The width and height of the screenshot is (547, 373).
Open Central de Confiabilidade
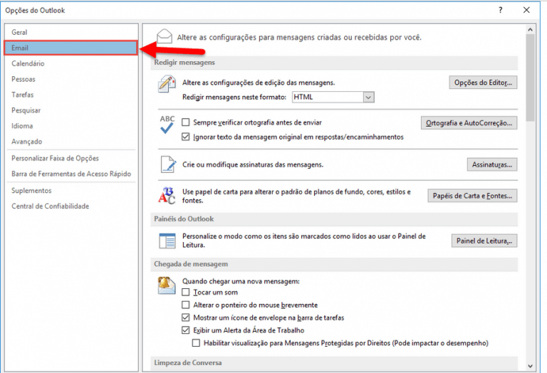71,206
